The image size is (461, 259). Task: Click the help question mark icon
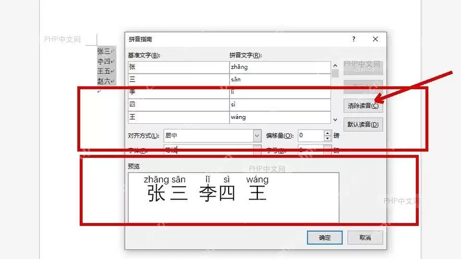pos(353,39)
